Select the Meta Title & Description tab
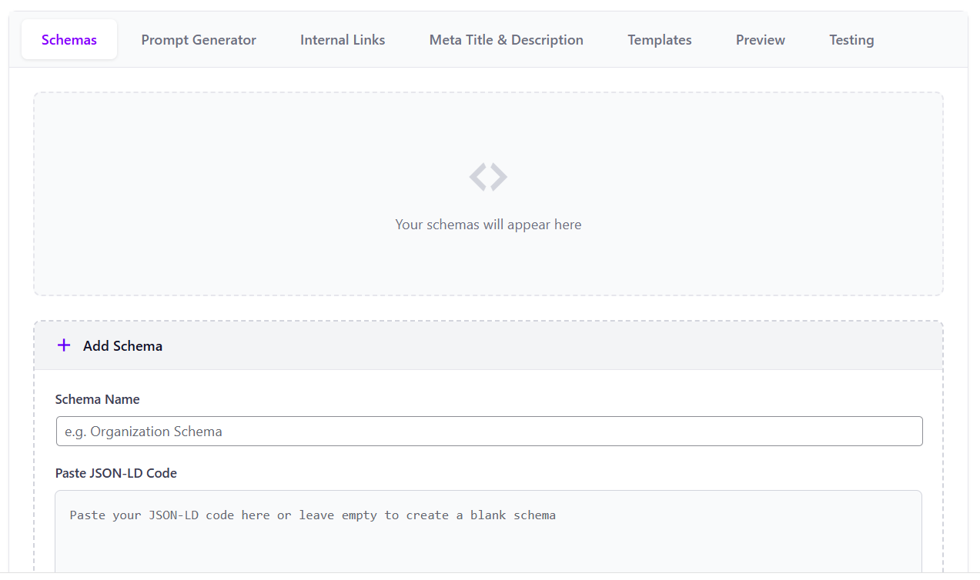 (506, 39)
